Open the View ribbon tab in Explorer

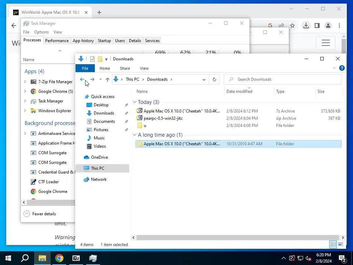coord(144,68)
